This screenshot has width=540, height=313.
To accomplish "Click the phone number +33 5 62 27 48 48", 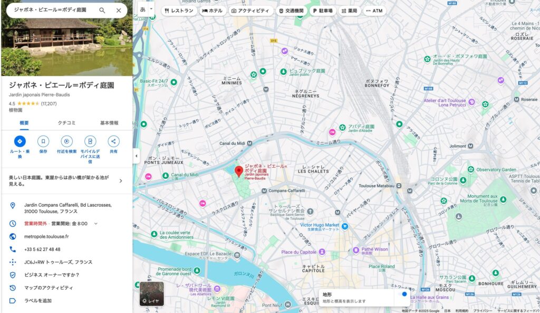I will [42, 249].
